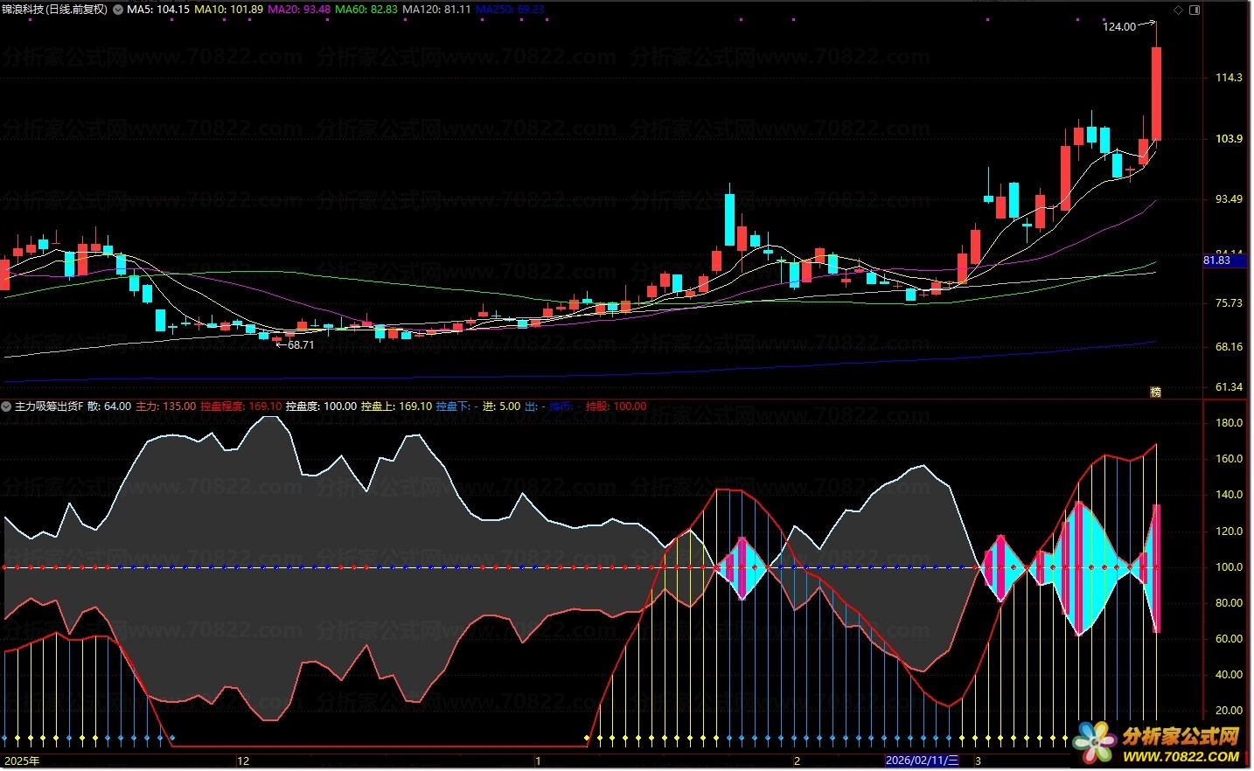1254x771 pixels.
Task: Select the MA20: 93.48 indicator label
Action: (299, 10)
